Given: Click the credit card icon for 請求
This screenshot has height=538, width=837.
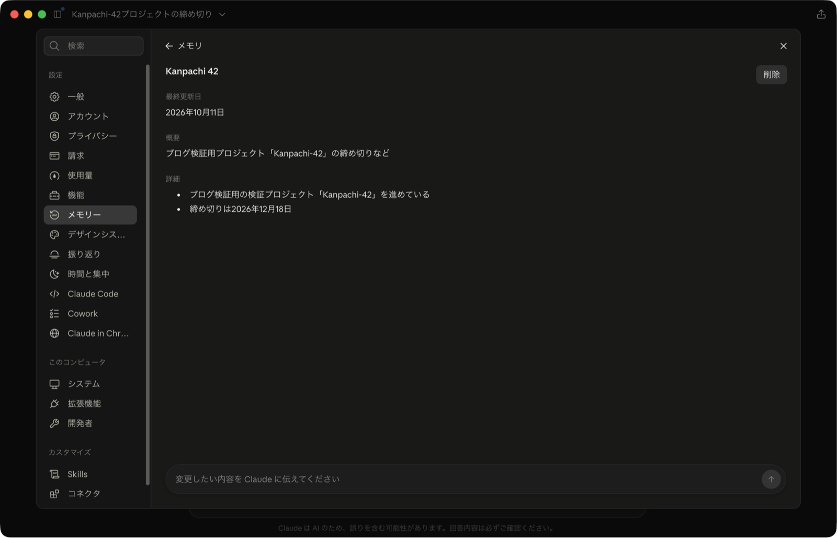Looking at the screenshot, I should coord(54,156).
